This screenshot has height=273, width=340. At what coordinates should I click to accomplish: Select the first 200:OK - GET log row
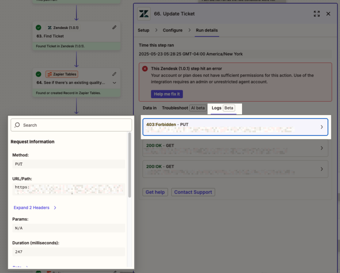[235, 148]
